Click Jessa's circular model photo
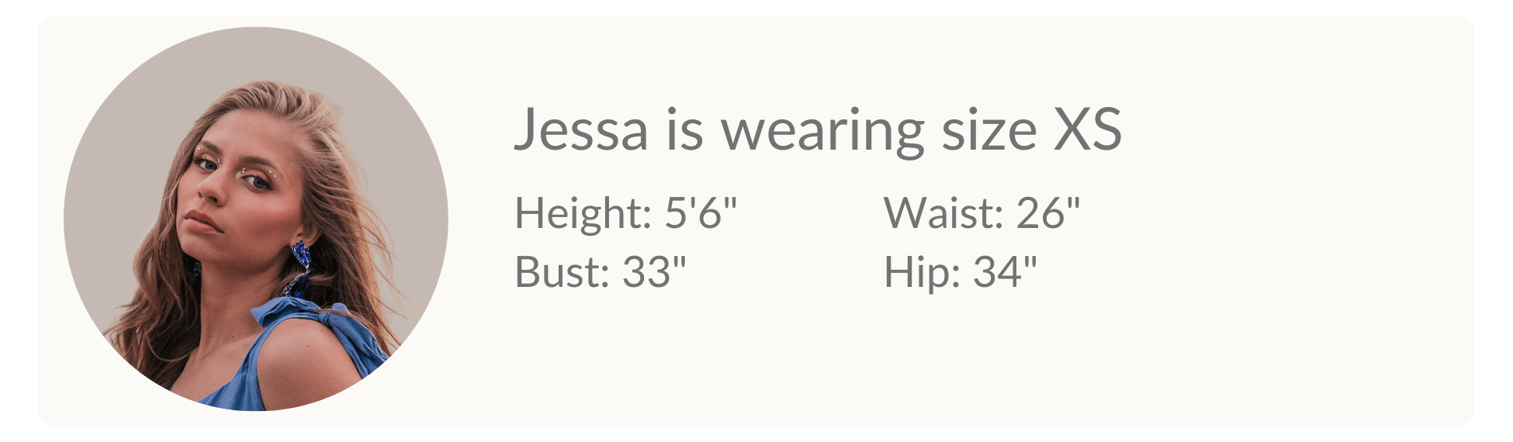Screen dimensions: 1513x442 (255, 219)
